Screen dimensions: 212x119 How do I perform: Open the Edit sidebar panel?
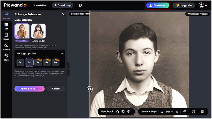click(x=6, y=26)
